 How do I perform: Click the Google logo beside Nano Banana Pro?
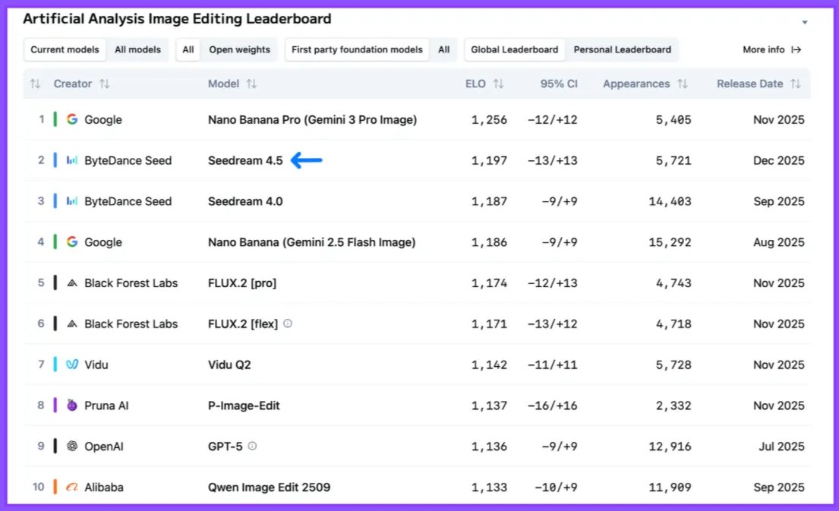pos(74,119)
